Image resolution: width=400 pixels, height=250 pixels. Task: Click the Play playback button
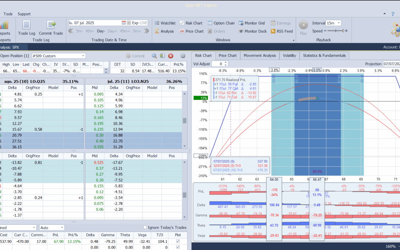coord(303,25)
